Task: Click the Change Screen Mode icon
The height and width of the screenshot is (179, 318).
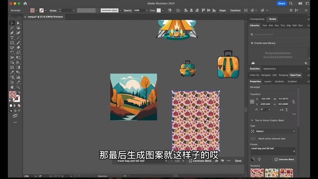Action: point(15,116)
